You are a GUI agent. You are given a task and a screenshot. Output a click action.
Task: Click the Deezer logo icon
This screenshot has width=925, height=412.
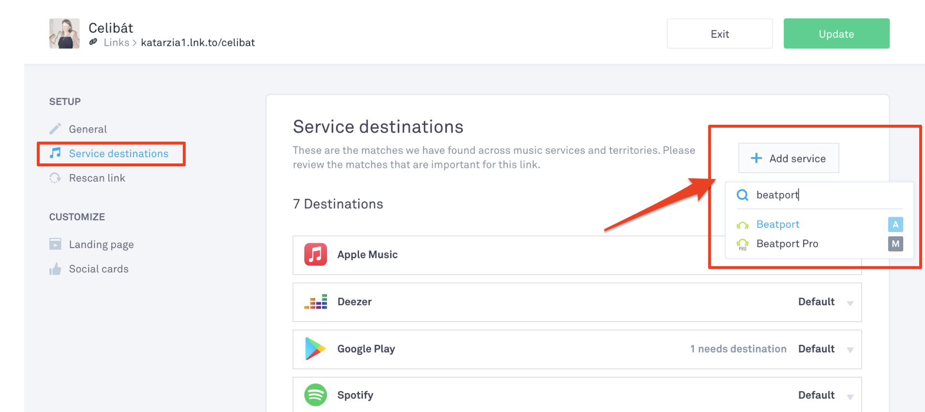(x=315, y=302)
